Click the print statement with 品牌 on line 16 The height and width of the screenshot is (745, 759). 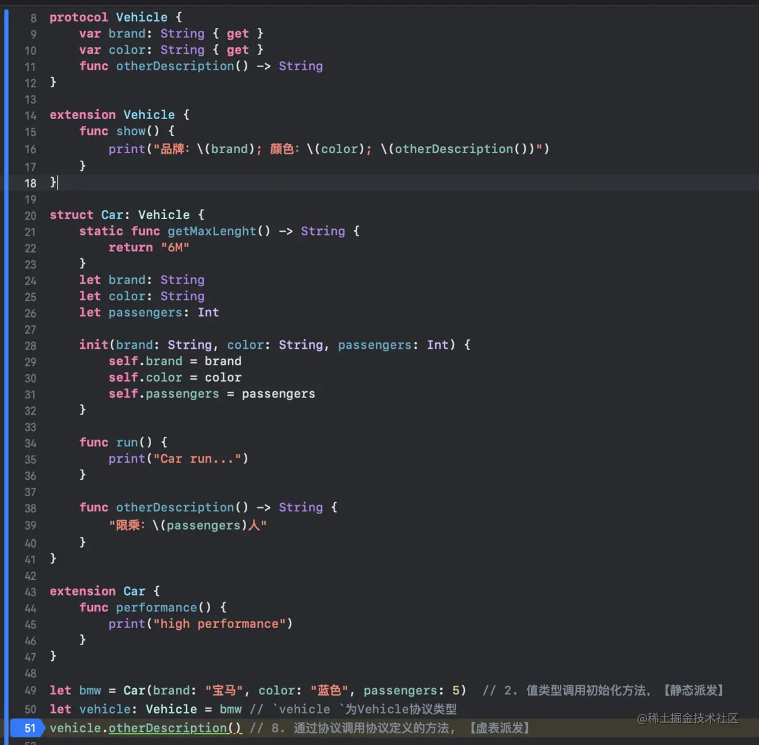(x=329, y=149)
